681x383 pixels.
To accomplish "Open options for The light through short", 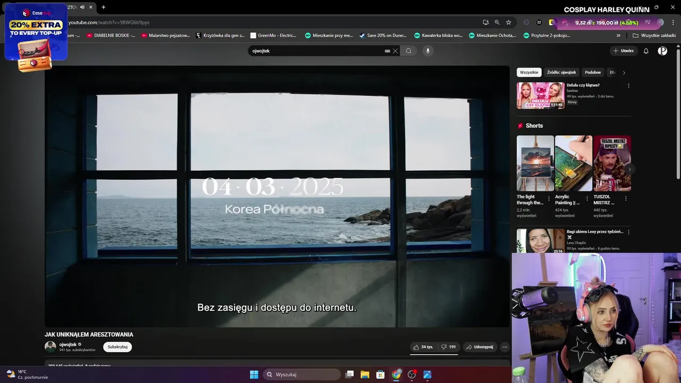I will [549, 198].
